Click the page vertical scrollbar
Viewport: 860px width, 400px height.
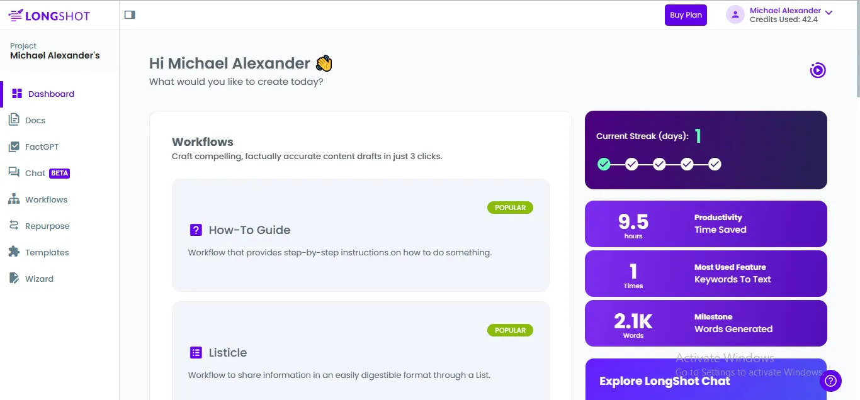(x=856, y=50)
